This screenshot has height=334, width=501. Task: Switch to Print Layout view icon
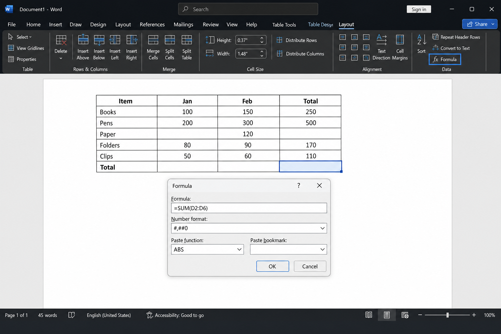387,315
